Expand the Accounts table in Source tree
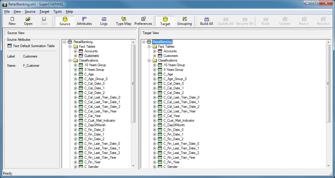Viewport: 335px width, 178px height. (76, 51)
